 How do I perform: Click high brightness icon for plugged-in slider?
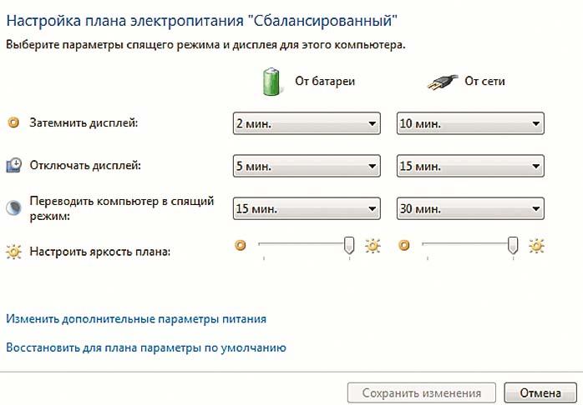tap(536, 246)
